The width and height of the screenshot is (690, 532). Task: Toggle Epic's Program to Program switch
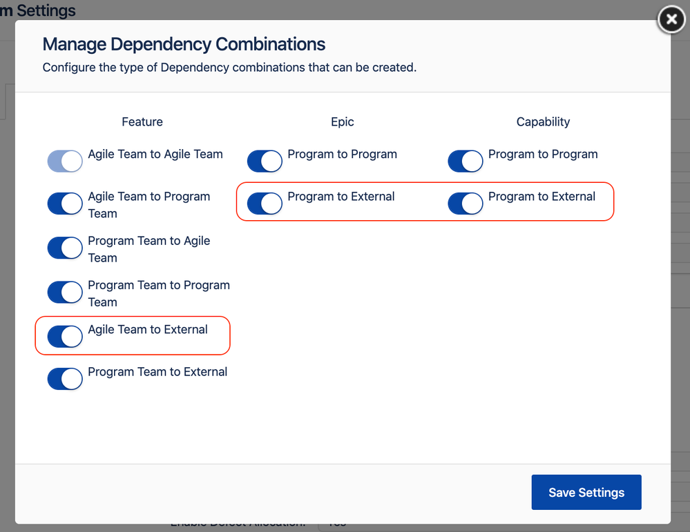click(x=265, y=161)
